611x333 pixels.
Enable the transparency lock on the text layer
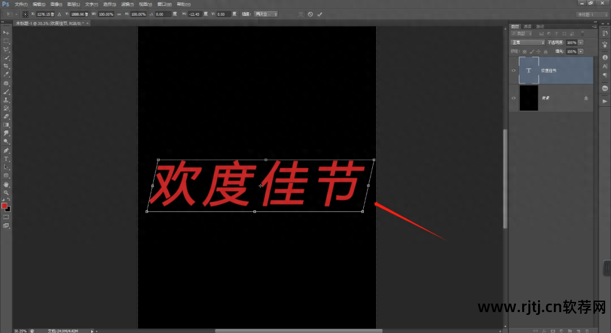(524, 52)
